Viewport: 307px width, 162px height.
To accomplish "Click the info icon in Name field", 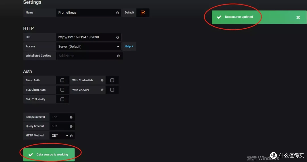I will point(117,13).
